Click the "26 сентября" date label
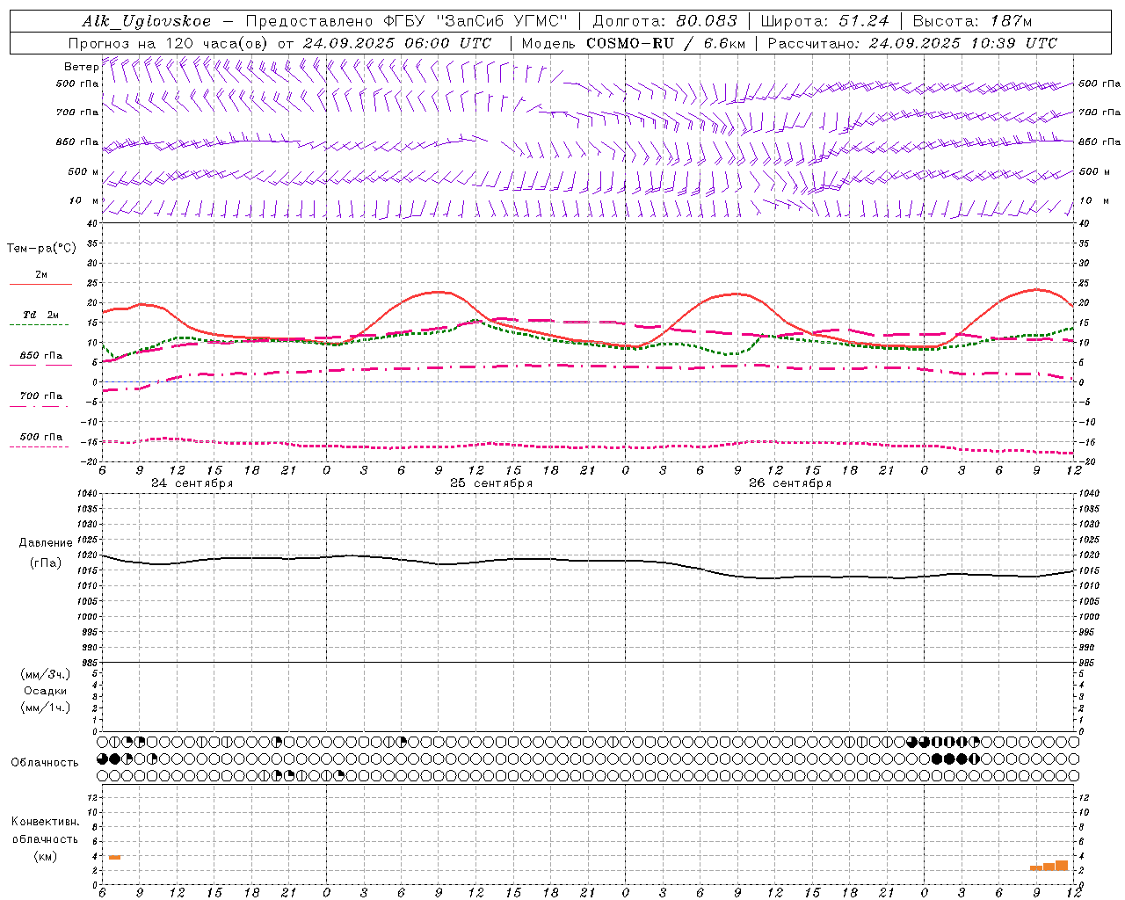 tap(790, 483)
